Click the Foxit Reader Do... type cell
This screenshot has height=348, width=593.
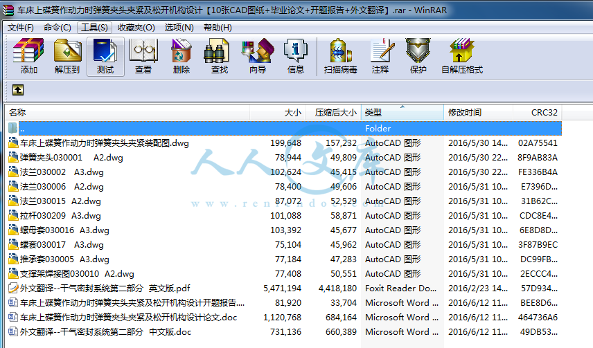400,288
